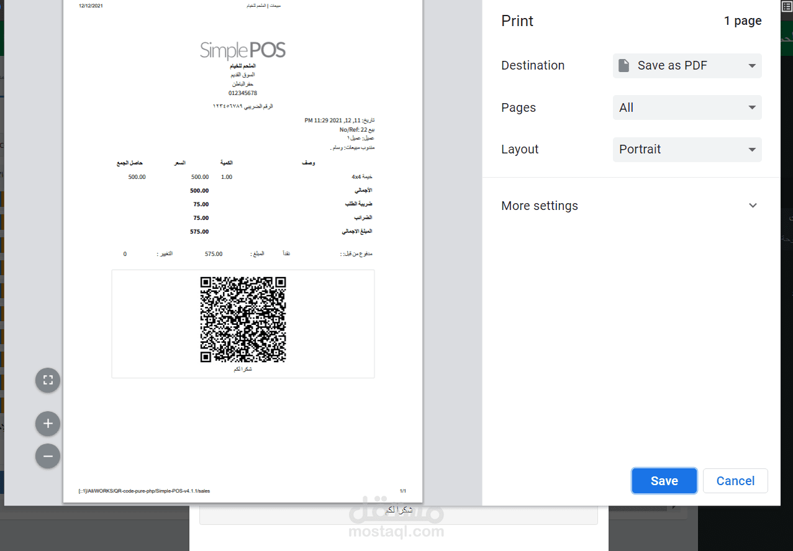
Task: Click the date 12/12/2021 in page header
Action: coord(91,5)
